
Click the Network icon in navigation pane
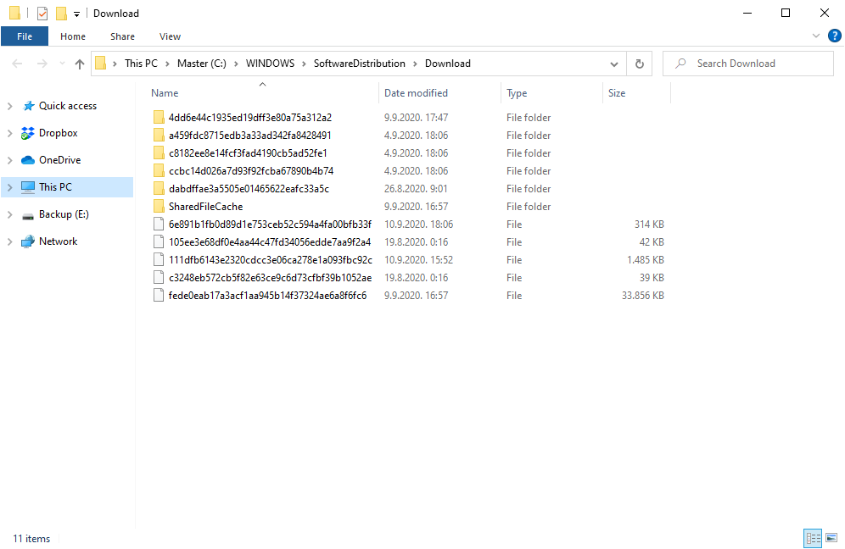click(27, 241)
